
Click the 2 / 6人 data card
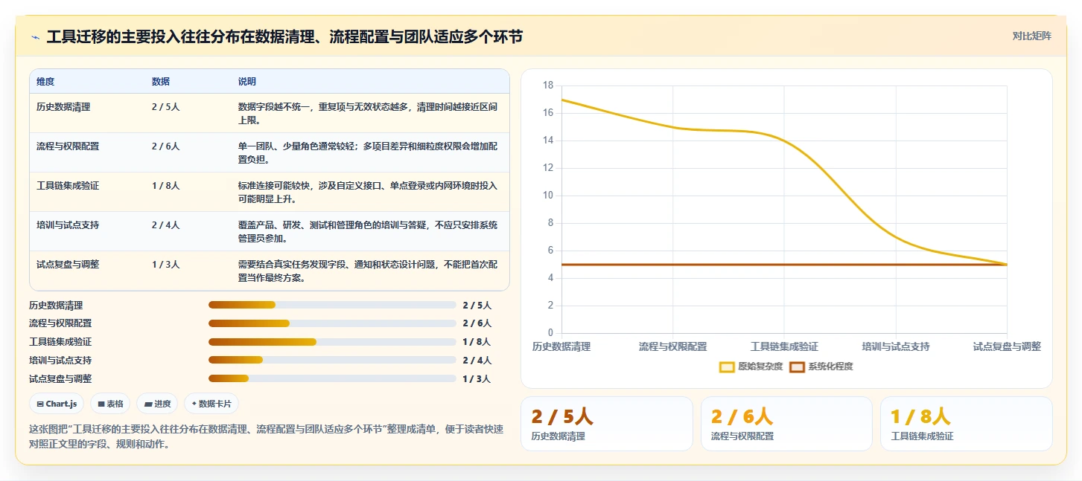point(786,424)
